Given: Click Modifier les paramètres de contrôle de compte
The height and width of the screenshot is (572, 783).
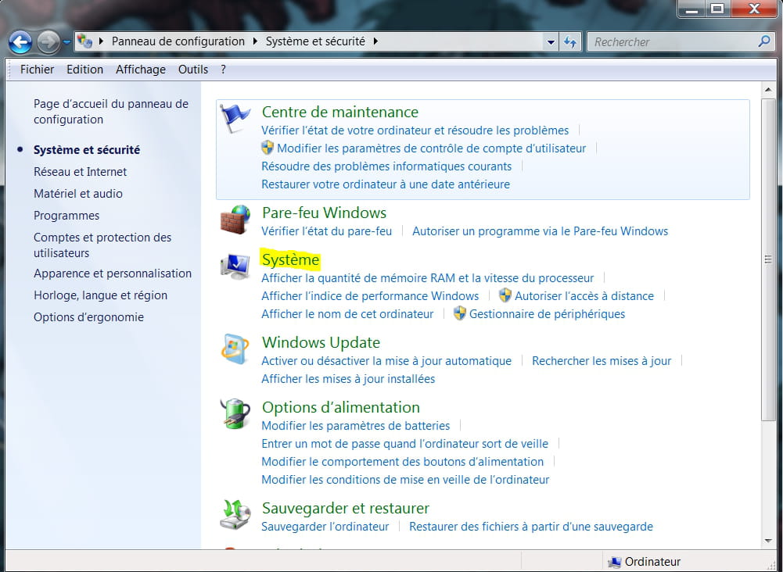Looking at the screenshot, I should tap(432, 148).
